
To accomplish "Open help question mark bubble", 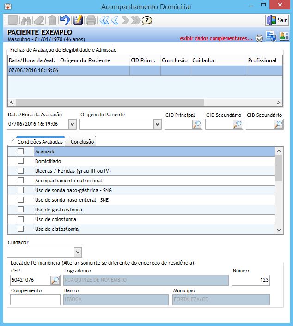I will pyautogui.click(x=146, y=20).
